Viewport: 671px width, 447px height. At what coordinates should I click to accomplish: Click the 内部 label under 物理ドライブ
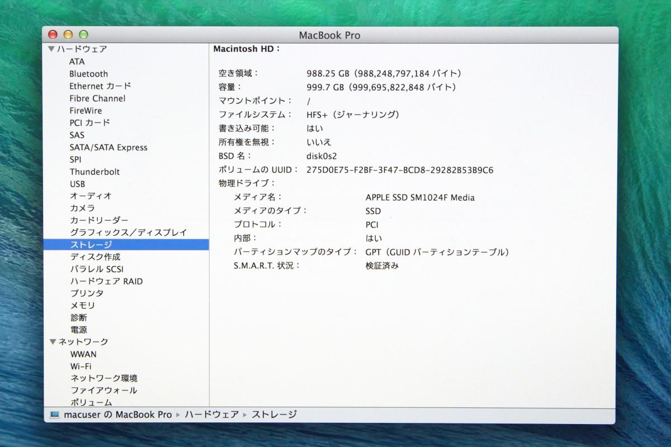(245, 239)
